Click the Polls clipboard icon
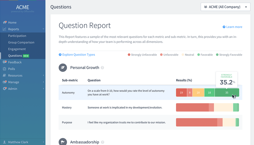This screenshot has height=145, width=254. [4, 69]
